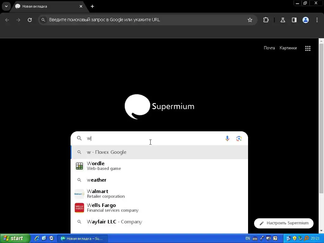The width and height of the screenshot is (324, 243).
Task: Click the magnifier icon in search box
Action: pyautogui.click(x=79, y=138)
